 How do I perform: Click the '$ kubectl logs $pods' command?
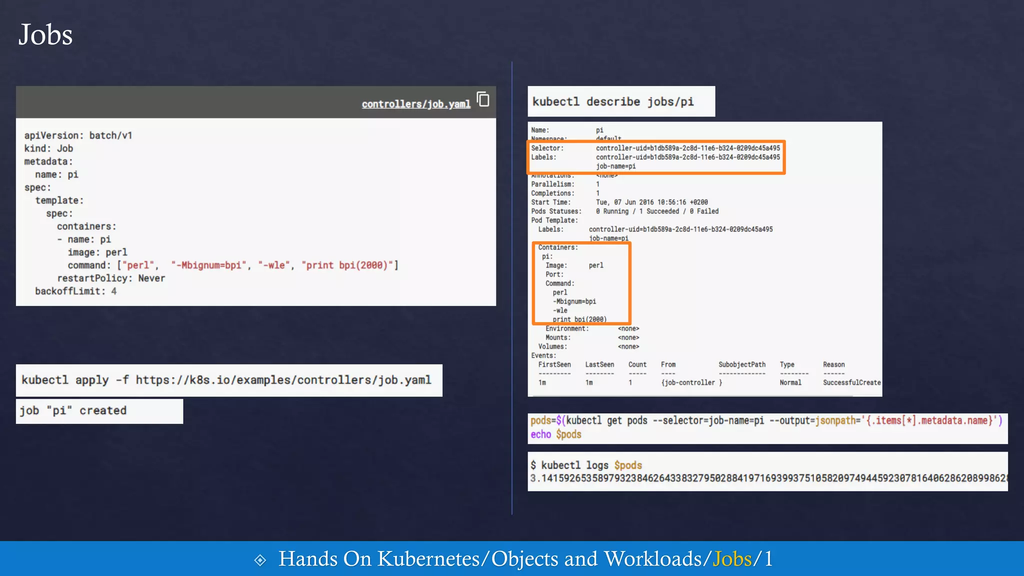pos(586,465)
